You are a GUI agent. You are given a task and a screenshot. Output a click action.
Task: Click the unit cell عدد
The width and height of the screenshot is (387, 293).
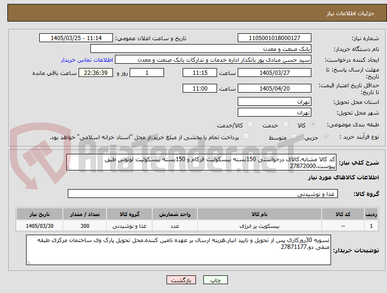pyautogui.click(x=175, y=226)
